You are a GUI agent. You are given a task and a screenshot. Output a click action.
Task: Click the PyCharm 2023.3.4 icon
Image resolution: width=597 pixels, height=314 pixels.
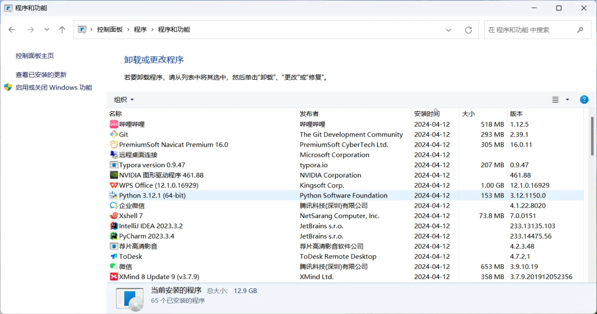pos(114,236)
